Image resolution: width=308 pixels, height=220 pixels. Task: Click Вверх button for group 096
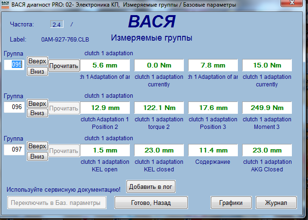(37, 103)
